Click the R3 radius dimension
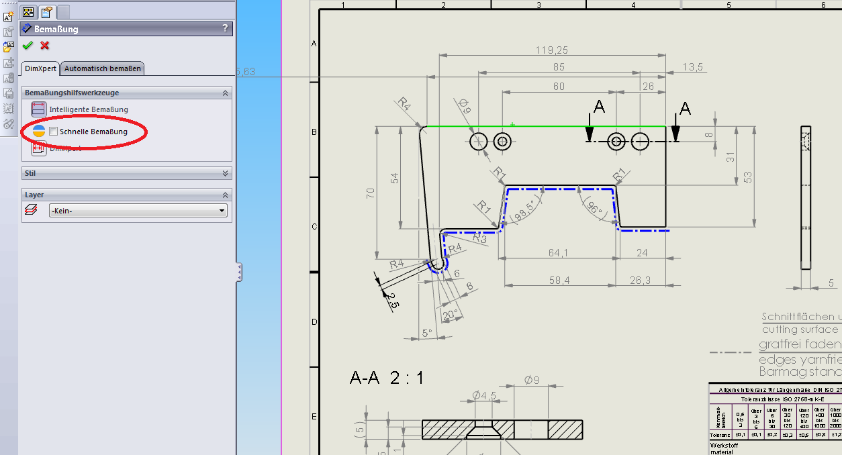The width and height of the screenshot is (842, 455). click(479, 237)
